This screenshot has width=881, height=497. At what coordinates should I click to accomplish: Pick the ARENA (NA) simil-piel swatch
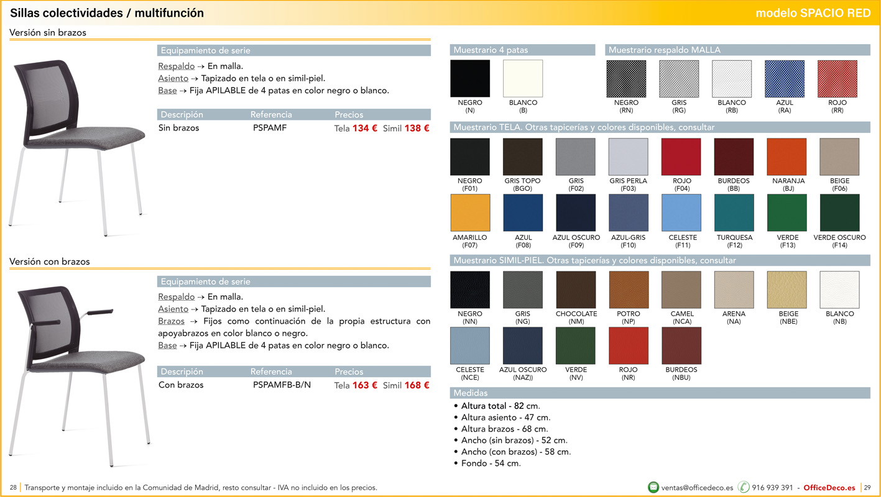click(734, 290)
